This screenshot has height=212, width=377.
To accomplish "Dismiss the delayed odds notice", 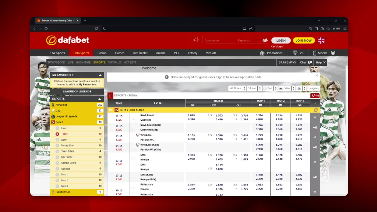I will [317, 75].
